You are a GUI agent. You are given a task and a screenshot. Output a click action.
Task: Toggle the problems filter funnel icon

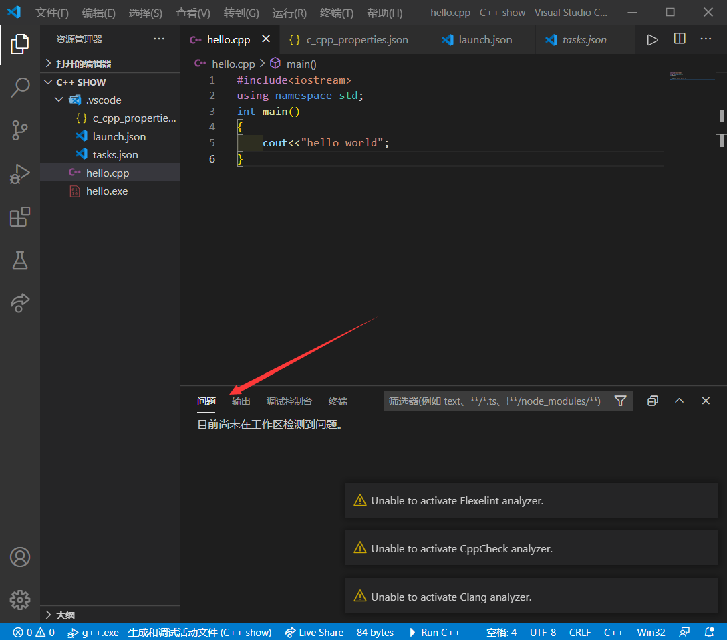[x=620, y=401]
